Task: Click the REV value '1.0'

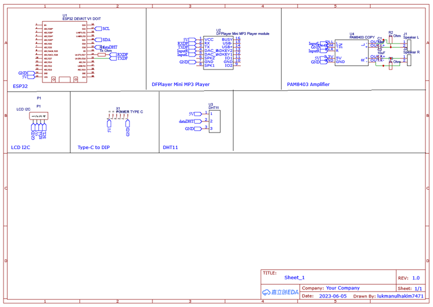Action: pyautogui.click(x=416, y=278)
